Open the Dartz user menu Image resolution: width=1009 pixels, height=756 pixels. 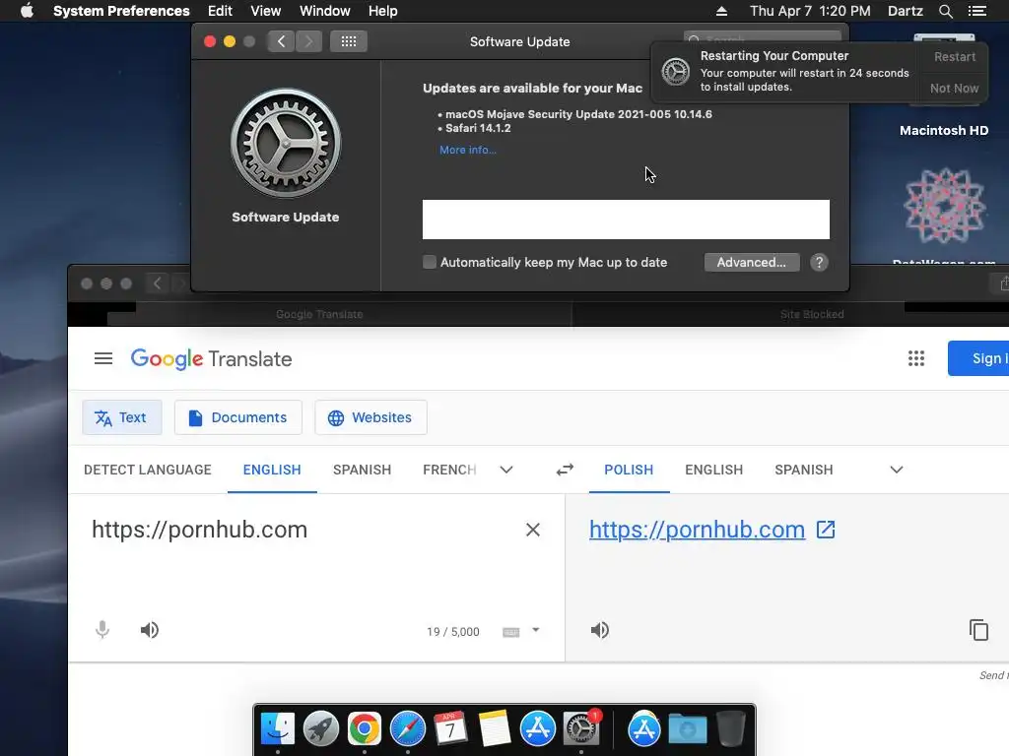[x=905, y=11]
